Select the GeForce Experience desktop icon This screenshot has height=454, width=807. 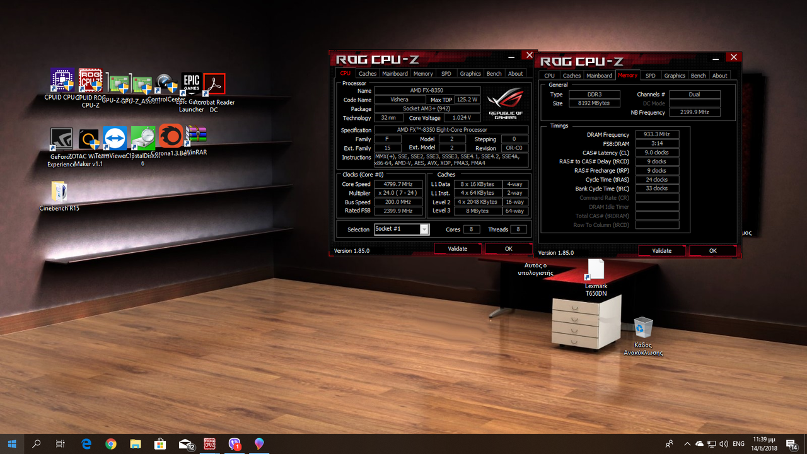pos(62,147)
